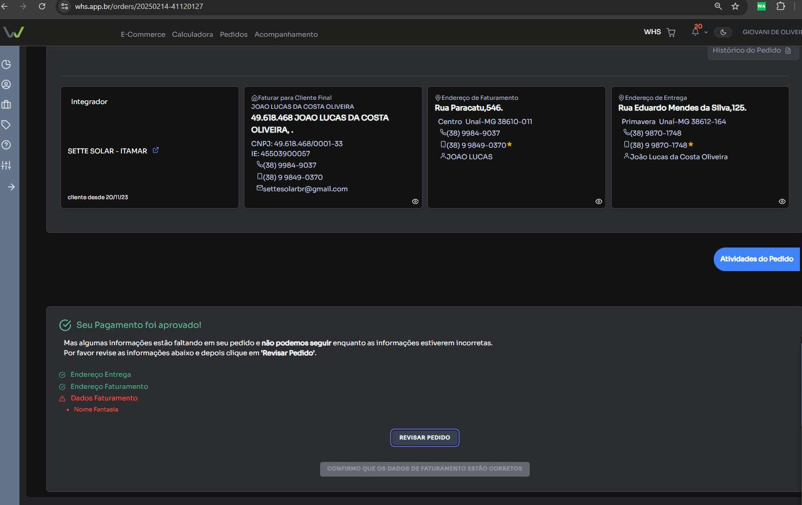Open the settings sliders sidebar icon

pyautogui.click(x=6, y=165)
